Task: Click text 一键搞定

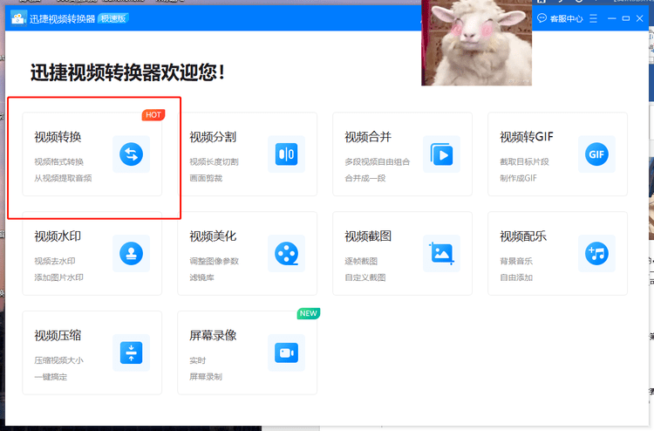Action: pyautogui.click(x=51, y=377)
